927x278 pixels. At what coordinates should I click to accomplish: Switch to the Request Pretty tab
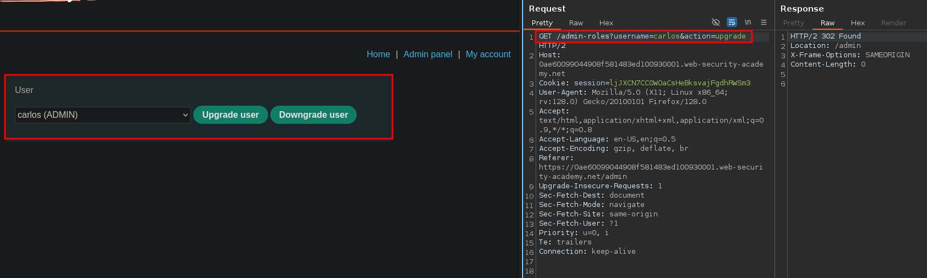542,23
